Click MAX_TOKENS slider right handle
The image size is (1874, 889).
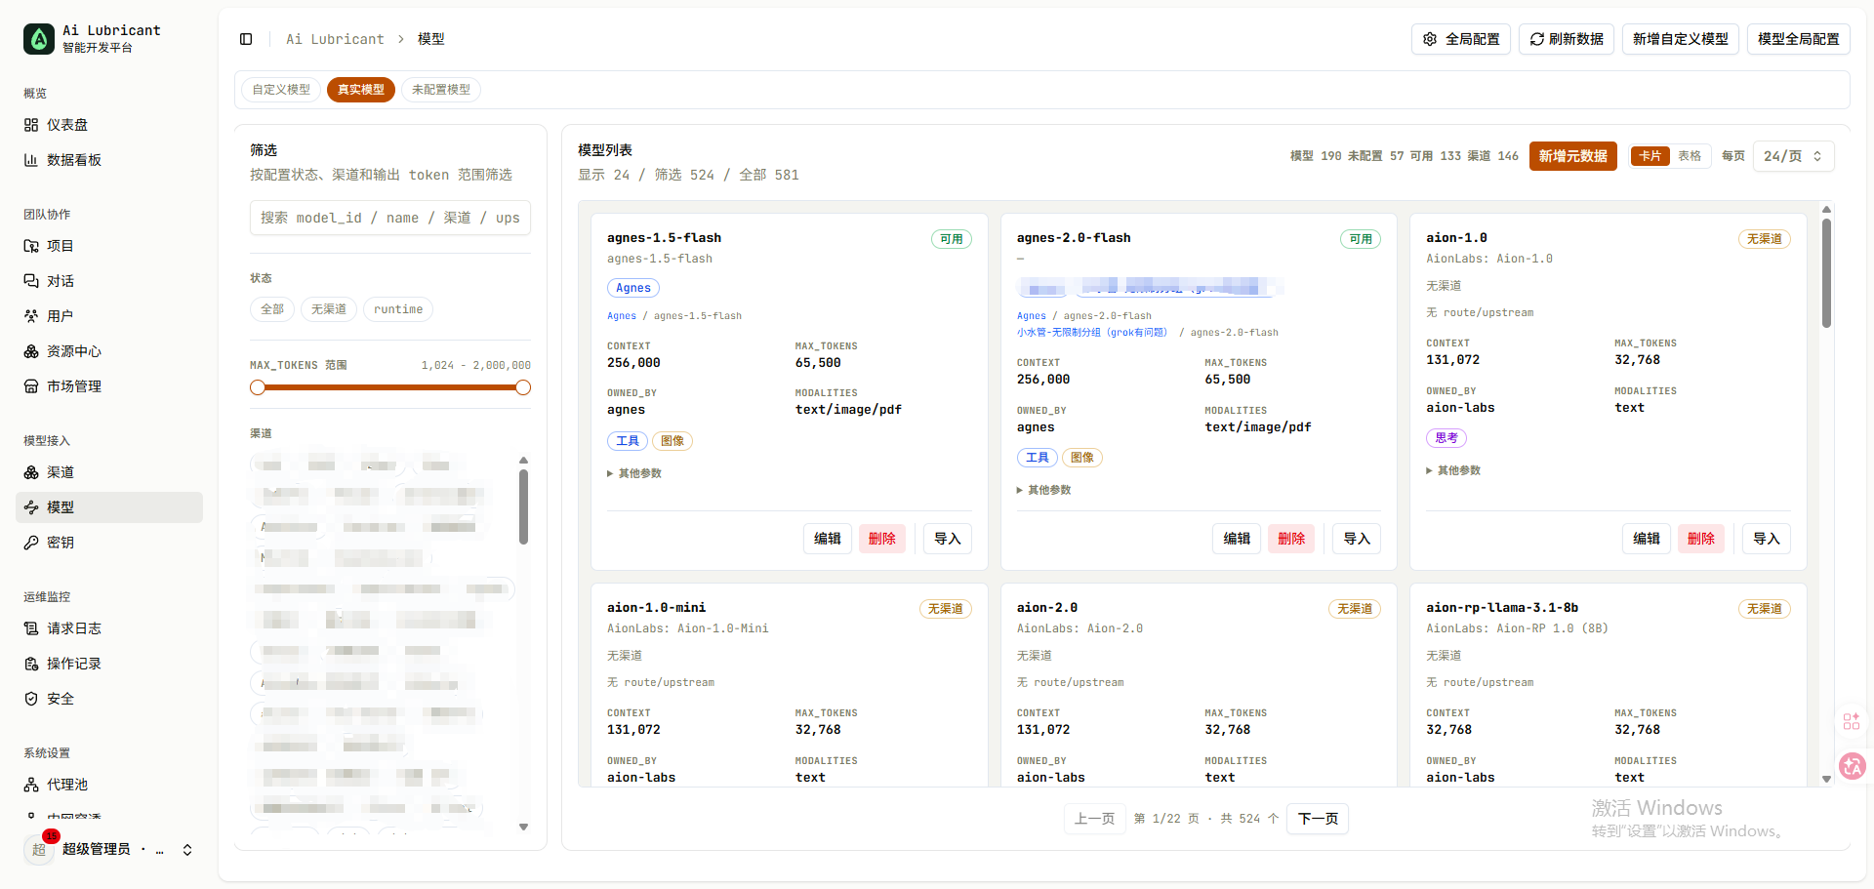point(523,387)
